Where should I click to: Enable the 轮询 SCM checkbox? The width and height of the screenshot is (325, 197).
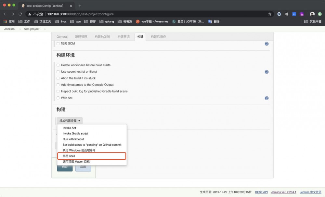[x=58, y=43]
